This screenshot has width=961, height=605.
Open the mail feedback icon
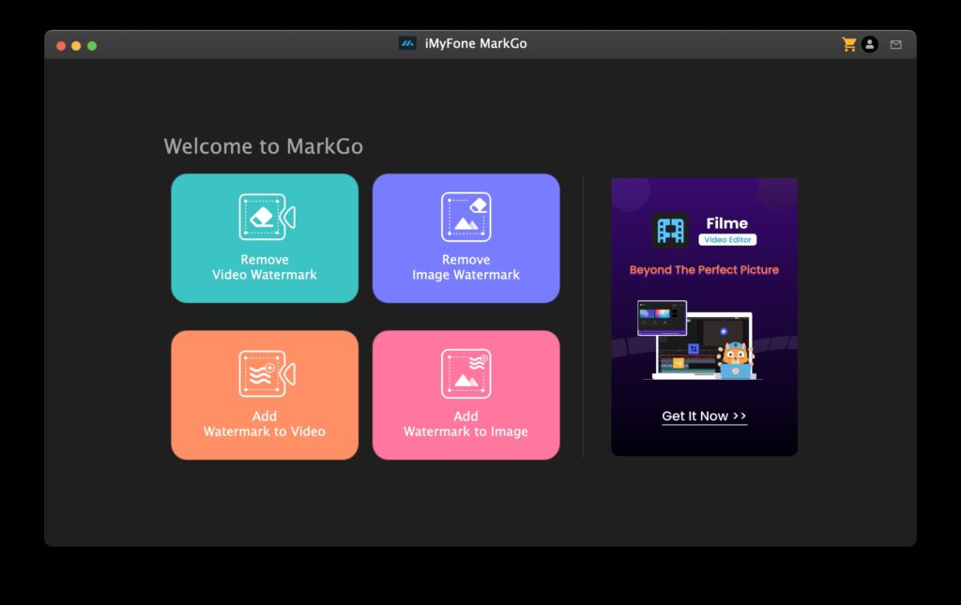pos(896,45)
